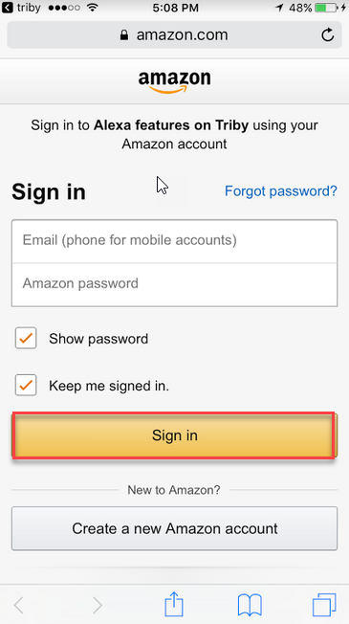Tap the location services arrow icon
Viewport: 349px width, 624px height.
pos(279,8)
